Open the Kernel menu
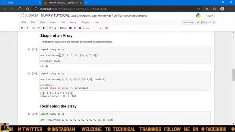Image resolution: width=235 pixels, height=132 pixels. pyautogui.click(x=73, y=22)
